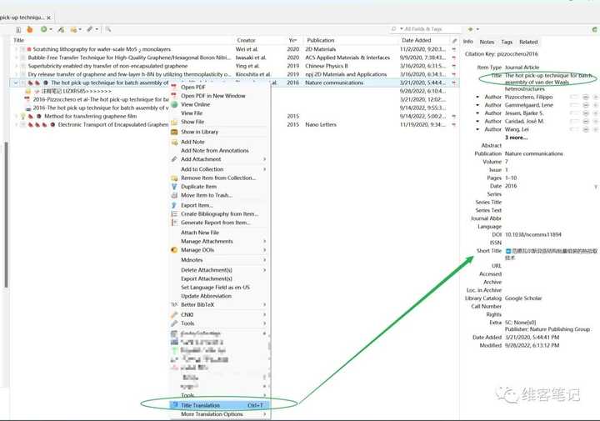Click the attachment column header paperclip icon
Image resolution: width=600 pixels, height=421 pixels.
(454, 40)
